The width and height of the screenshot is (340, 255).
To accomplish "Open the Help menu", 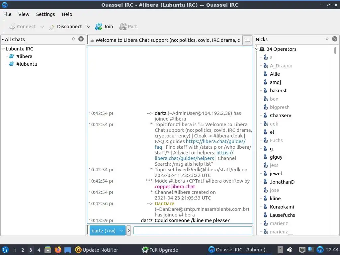I will pyautogui.click(x=67, y=14).
